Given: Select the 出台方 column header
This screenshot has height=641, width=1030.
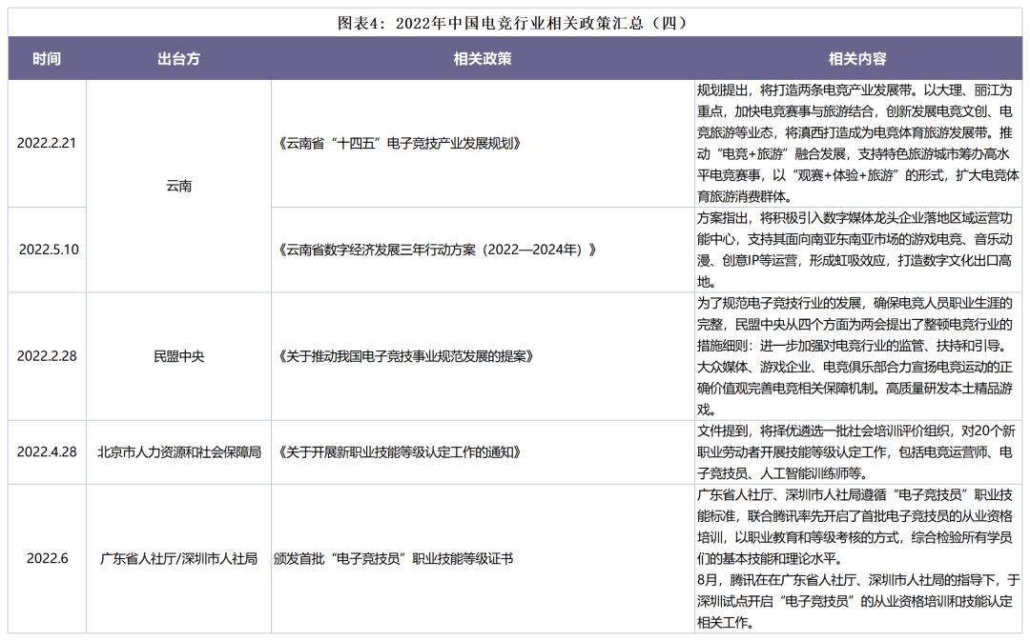Looking at the screenshot, I should pos(178,58).
